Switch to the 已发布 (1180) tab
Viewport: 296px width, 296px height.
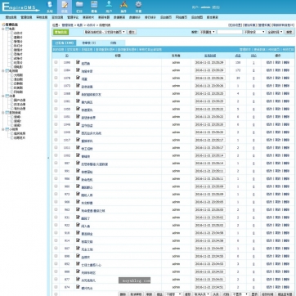[x=64, y=43]
